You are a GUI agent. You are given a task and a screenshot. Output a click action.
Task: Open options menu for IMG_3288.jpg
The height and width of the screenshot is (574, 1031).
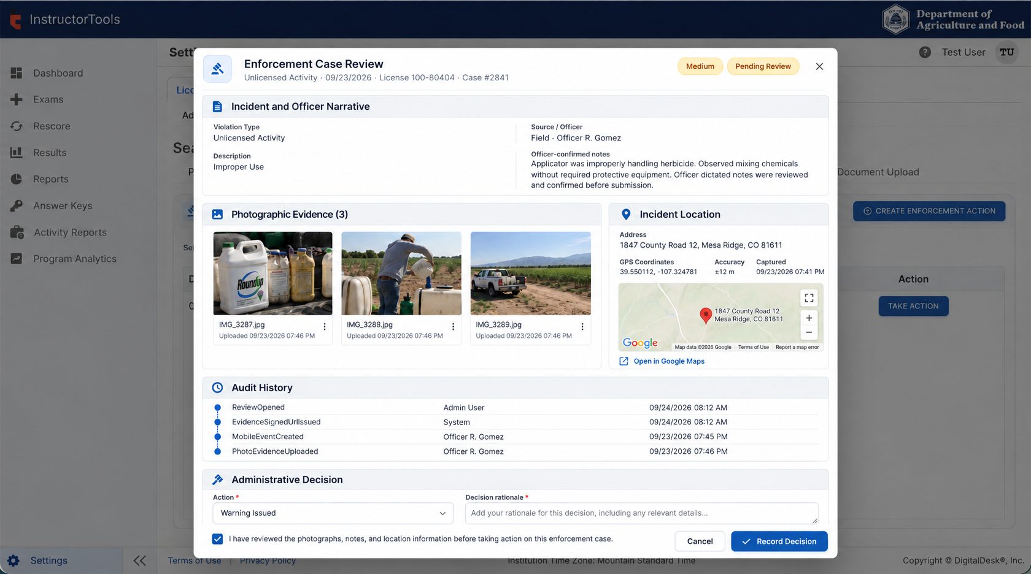tap(453, 327)
